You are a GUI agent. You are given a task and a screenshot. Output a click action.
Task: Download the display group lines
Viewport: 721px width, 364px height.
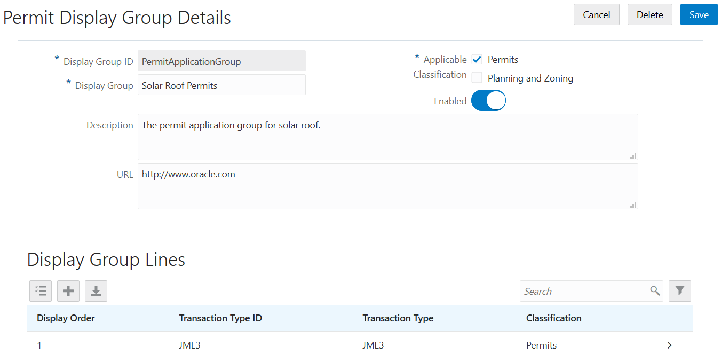[96, 291]
